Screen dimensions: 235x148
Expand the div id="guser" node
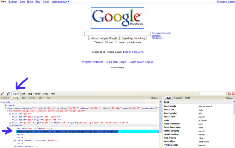(10, 123)
